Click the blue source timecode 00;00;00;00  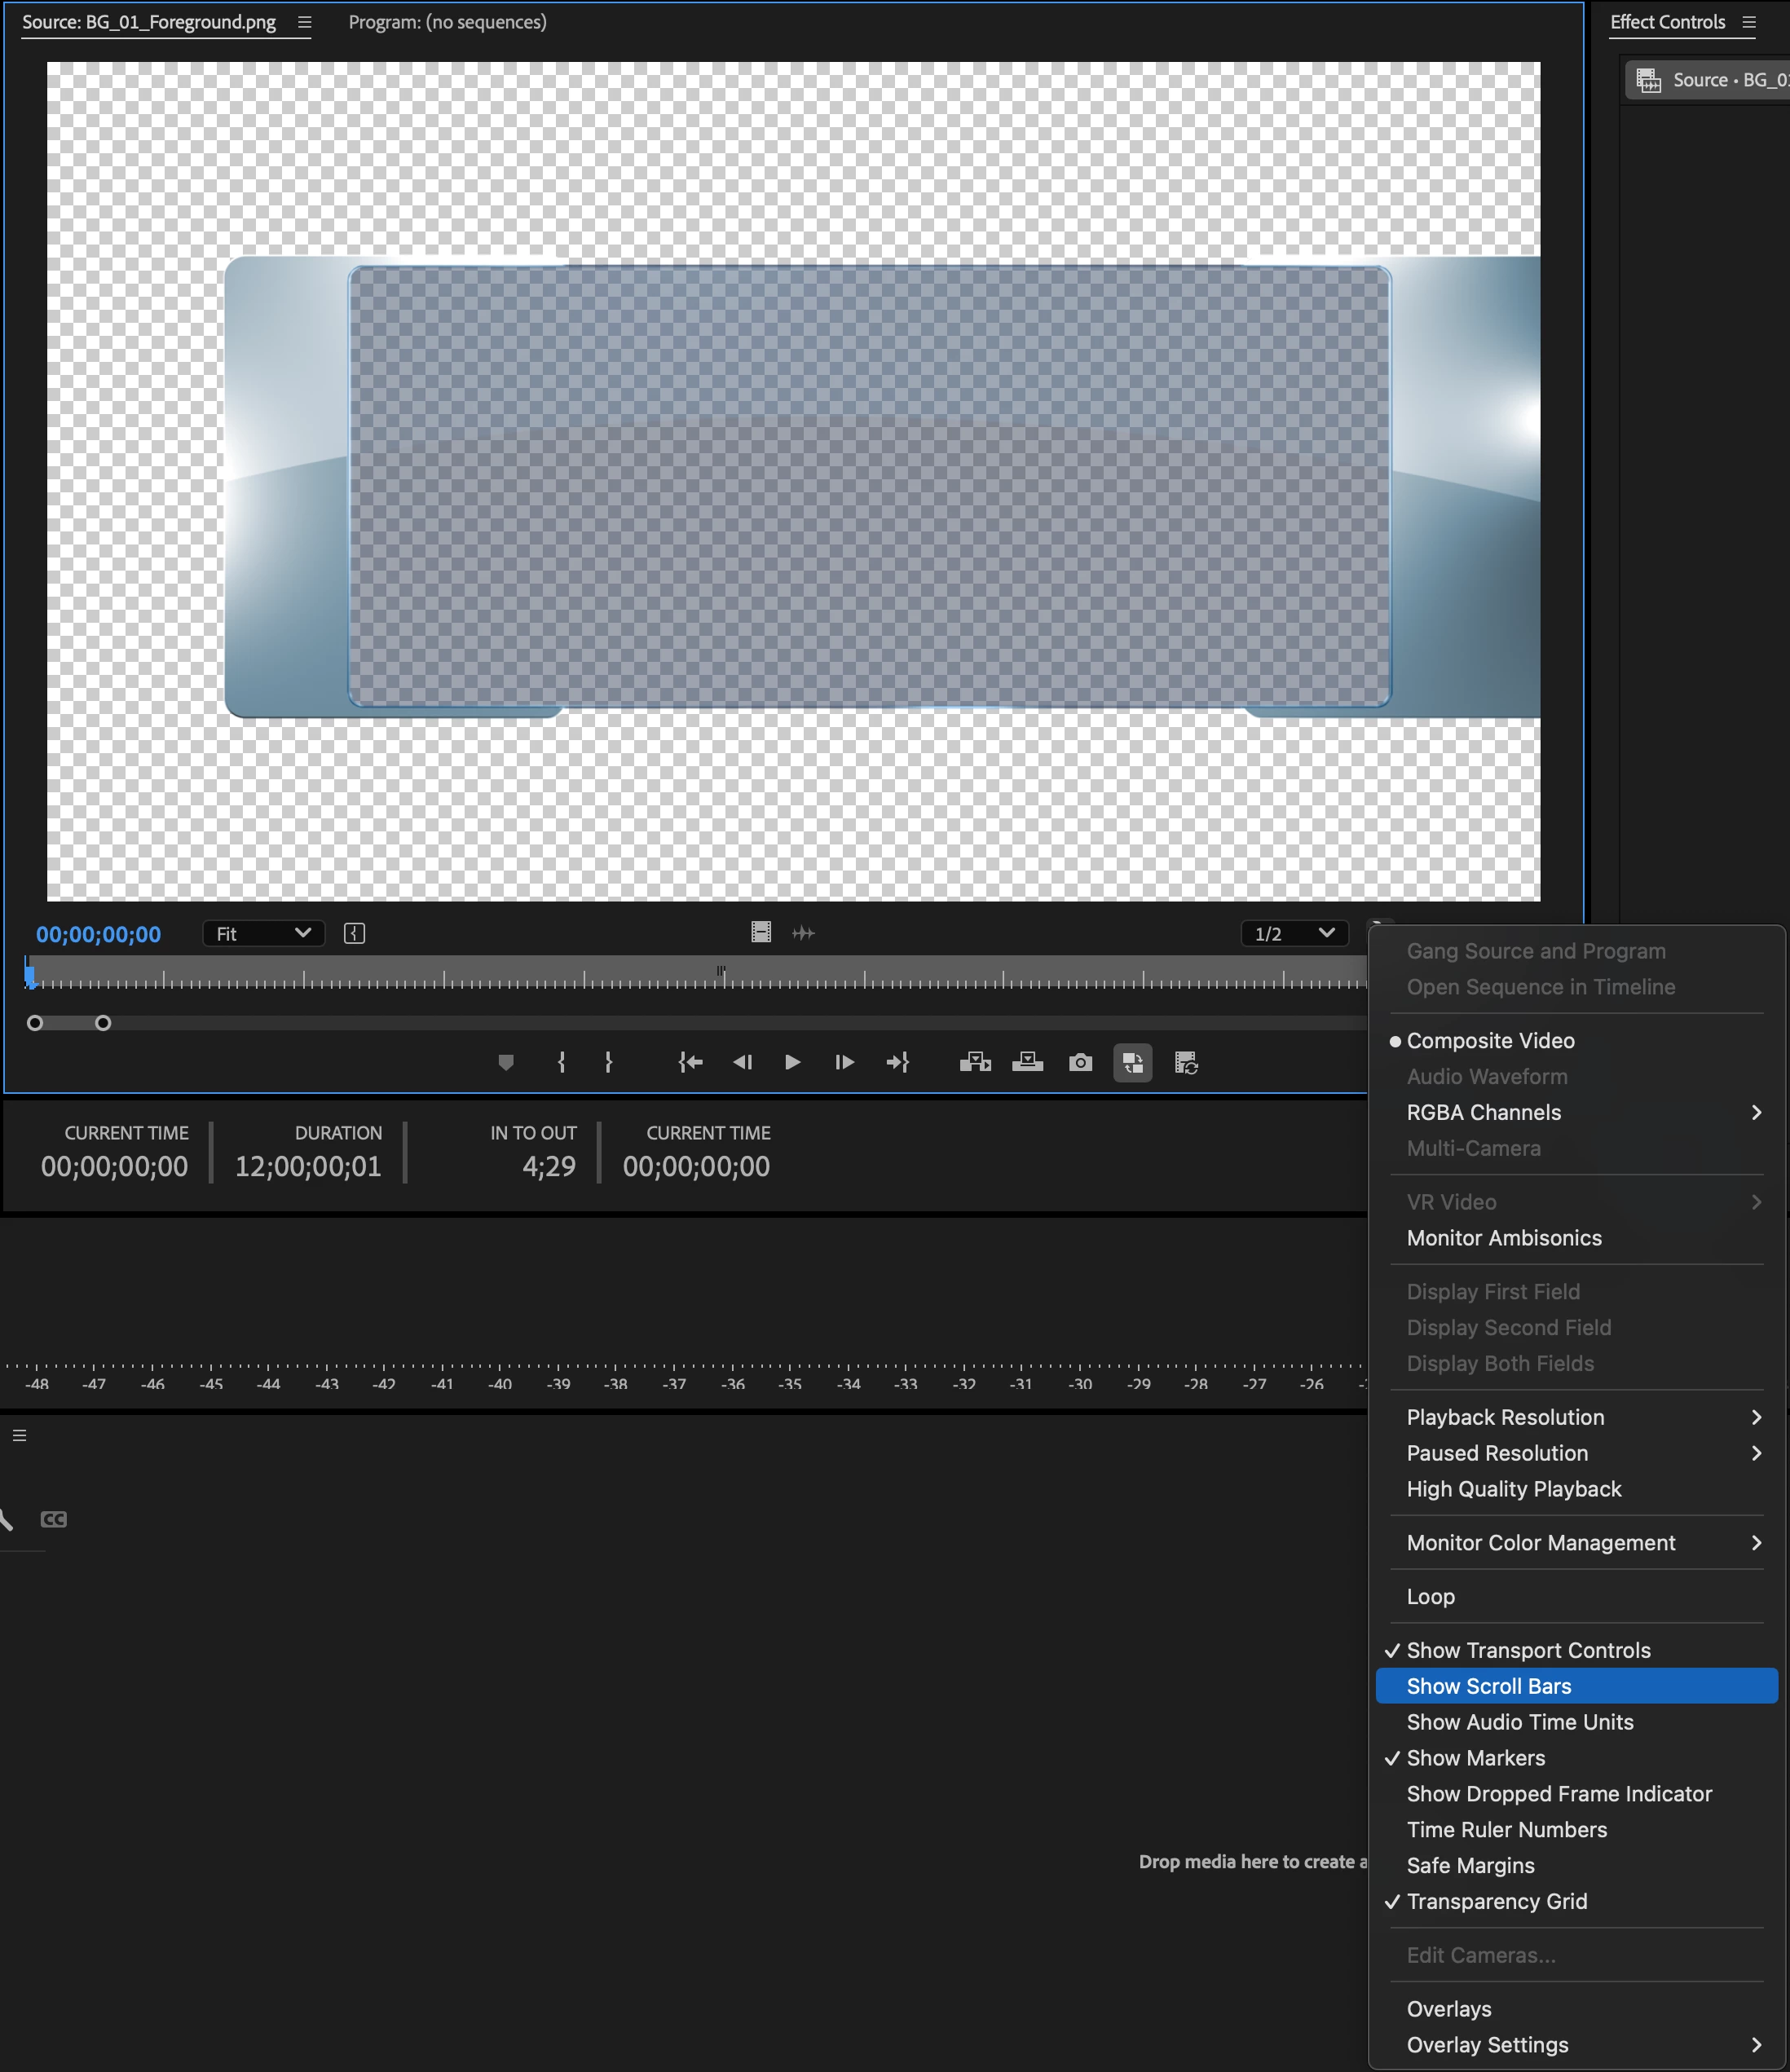point(98,934)
